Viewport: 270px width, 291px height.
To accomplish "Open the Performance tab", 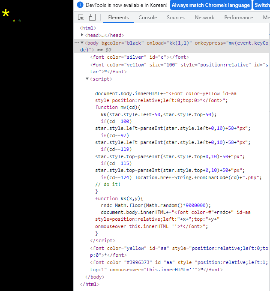I will pyautogui.click(x=238, y=18).
